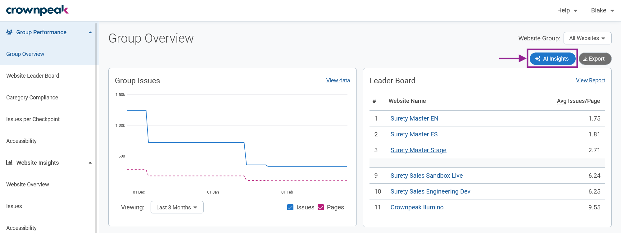The width and height of the screenshot is (621, 233).
Task: Click the AI Insights sparkle icon
Action: coord(538,59)
